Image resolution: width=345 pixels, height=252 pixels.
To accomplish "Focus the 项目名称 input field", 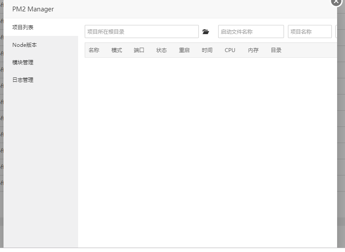I will 309,31.
